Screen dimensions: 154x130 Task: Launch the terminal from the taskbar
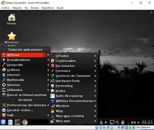click(18, 122)
